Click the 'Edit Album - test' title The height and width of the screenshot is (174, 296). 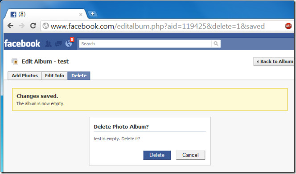(45, 61)
